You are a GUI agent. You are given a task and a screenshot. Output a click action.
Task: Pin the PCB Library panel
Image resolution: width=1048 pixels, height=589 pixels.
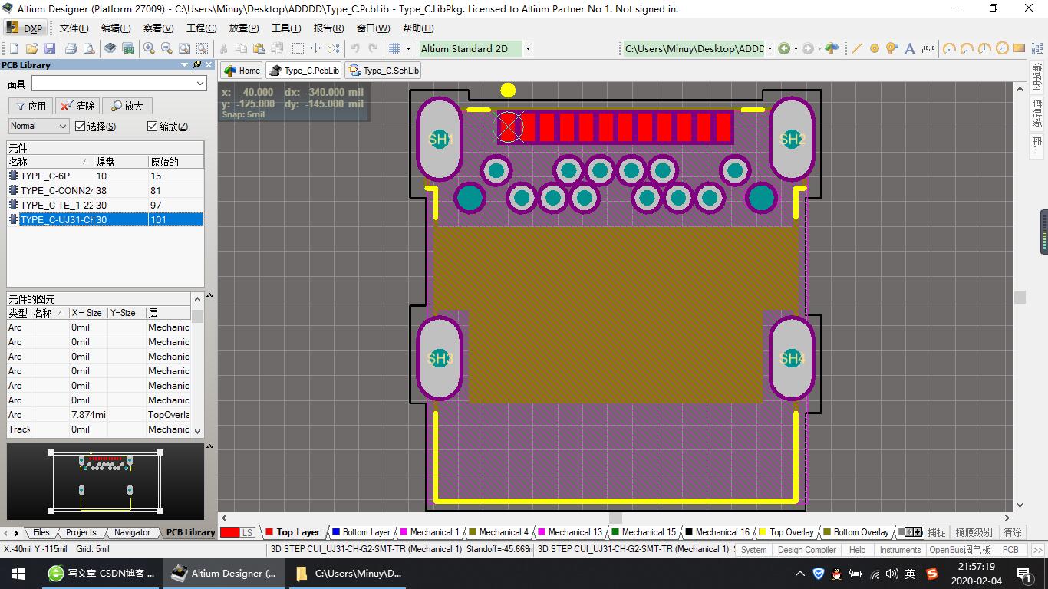(x=197, y=64)
